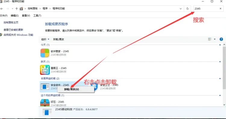Collapse the 昨天 (1) group

220,62
